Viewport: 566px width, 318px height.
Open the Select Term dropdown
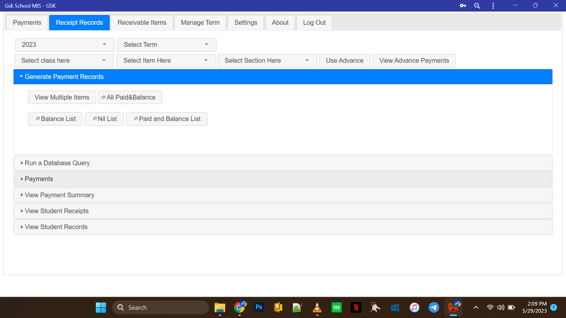click(x=166, y=45)
